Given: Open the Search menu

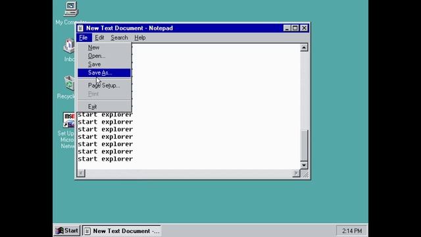Looking at the screenshot, I should [119, 38].
